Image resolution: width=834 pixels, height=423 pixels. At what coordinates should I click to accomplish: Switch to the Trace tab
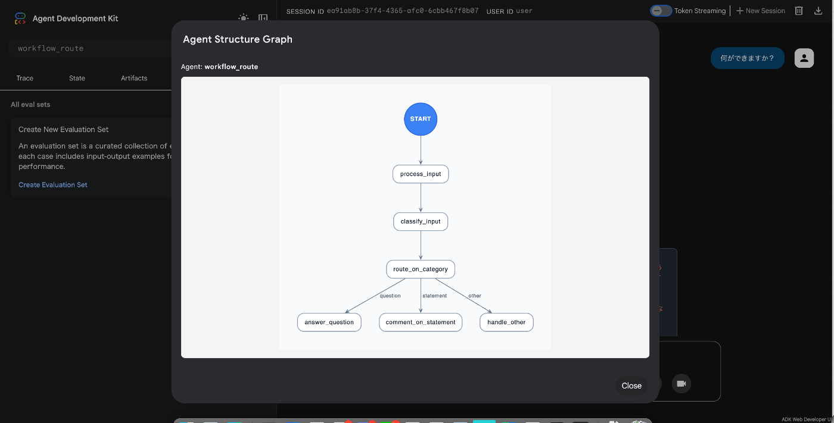click(25, 78)
